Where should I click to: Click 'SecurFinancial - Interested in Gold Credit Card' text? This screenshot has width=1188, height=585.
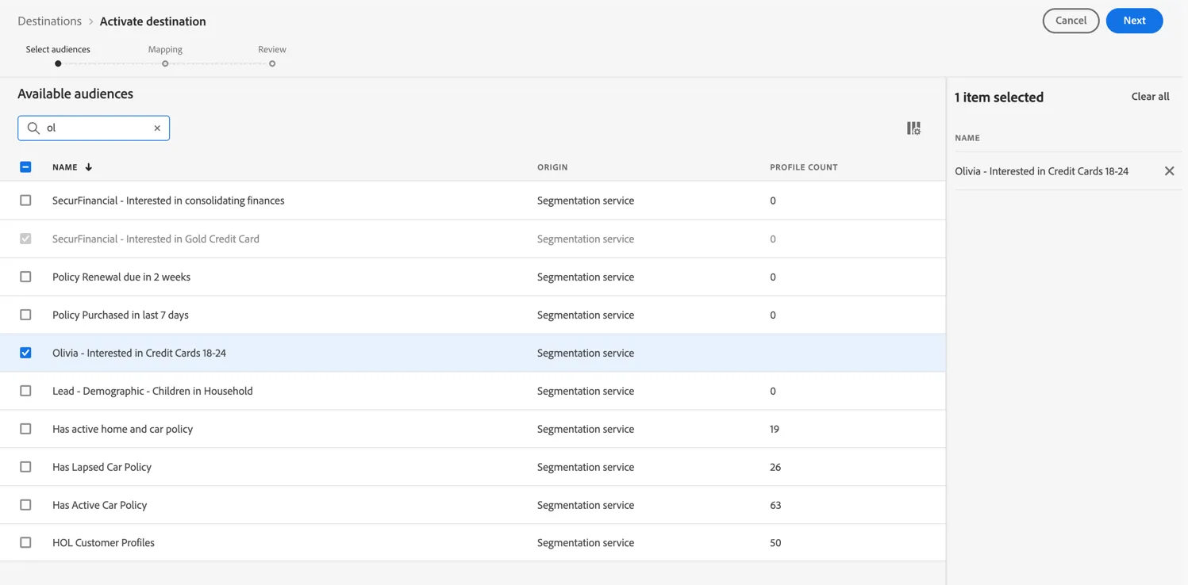click(x=156, y=239)
